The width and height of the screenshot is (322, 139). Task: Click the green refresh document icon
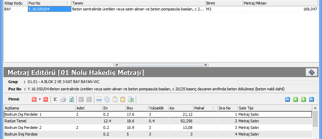click(71, 99)
